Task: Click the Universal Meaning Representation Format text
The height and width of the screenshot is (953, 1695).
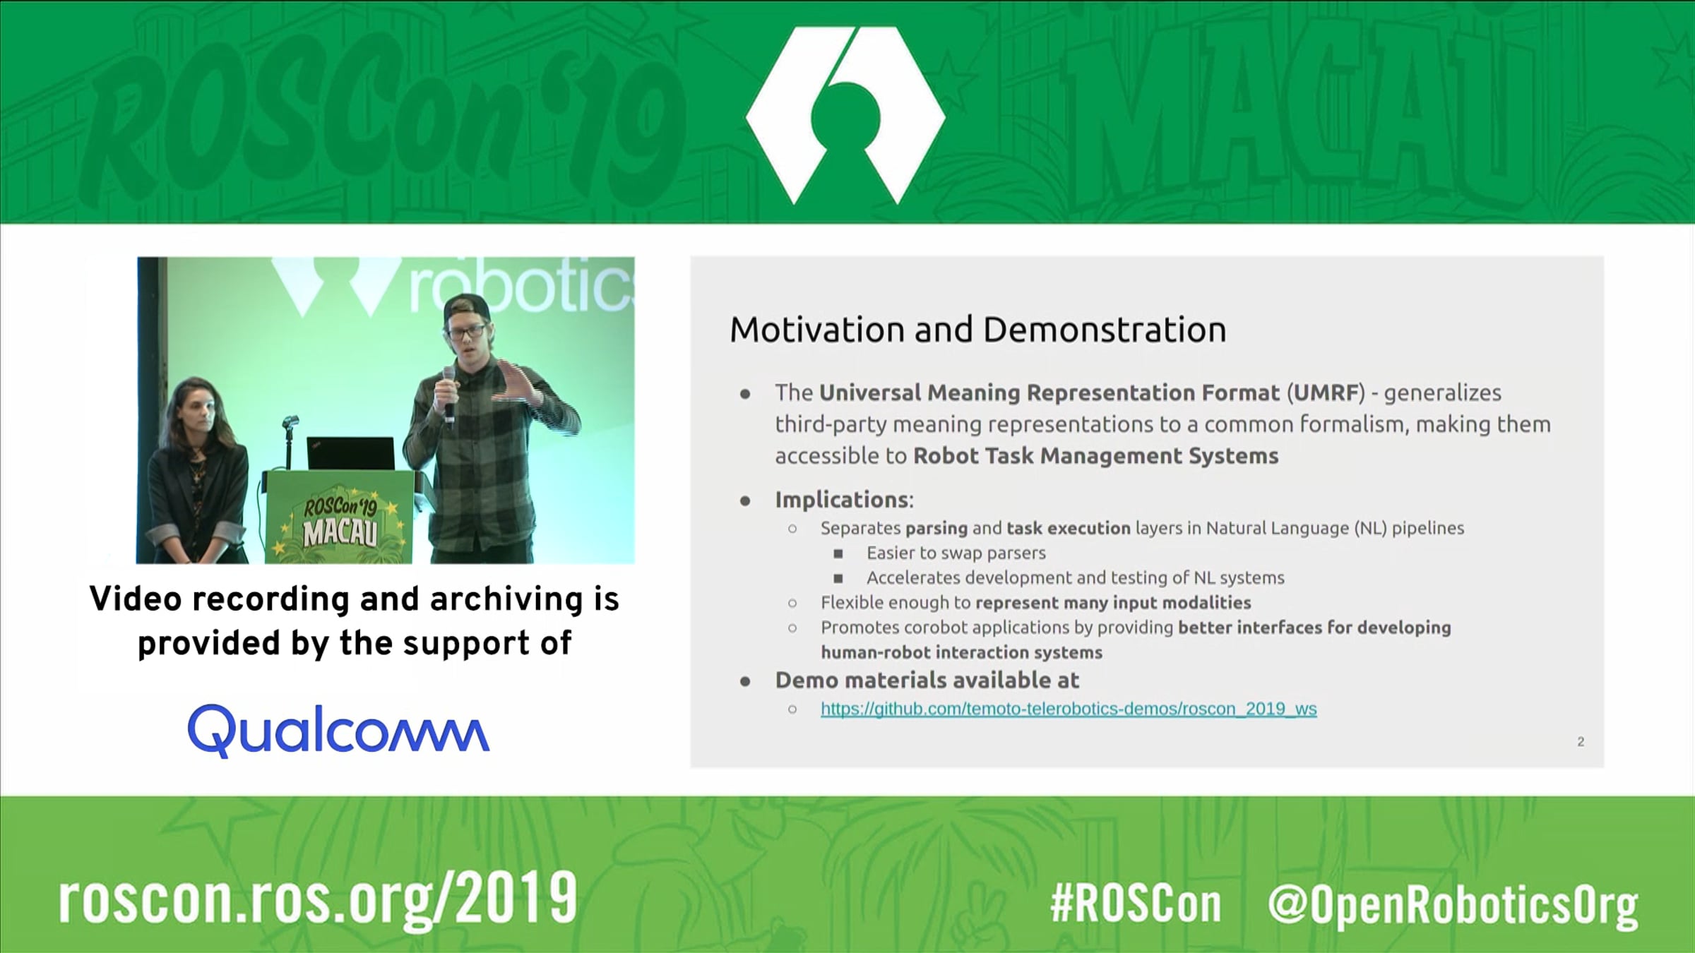Action: (x=1049, y=392)
